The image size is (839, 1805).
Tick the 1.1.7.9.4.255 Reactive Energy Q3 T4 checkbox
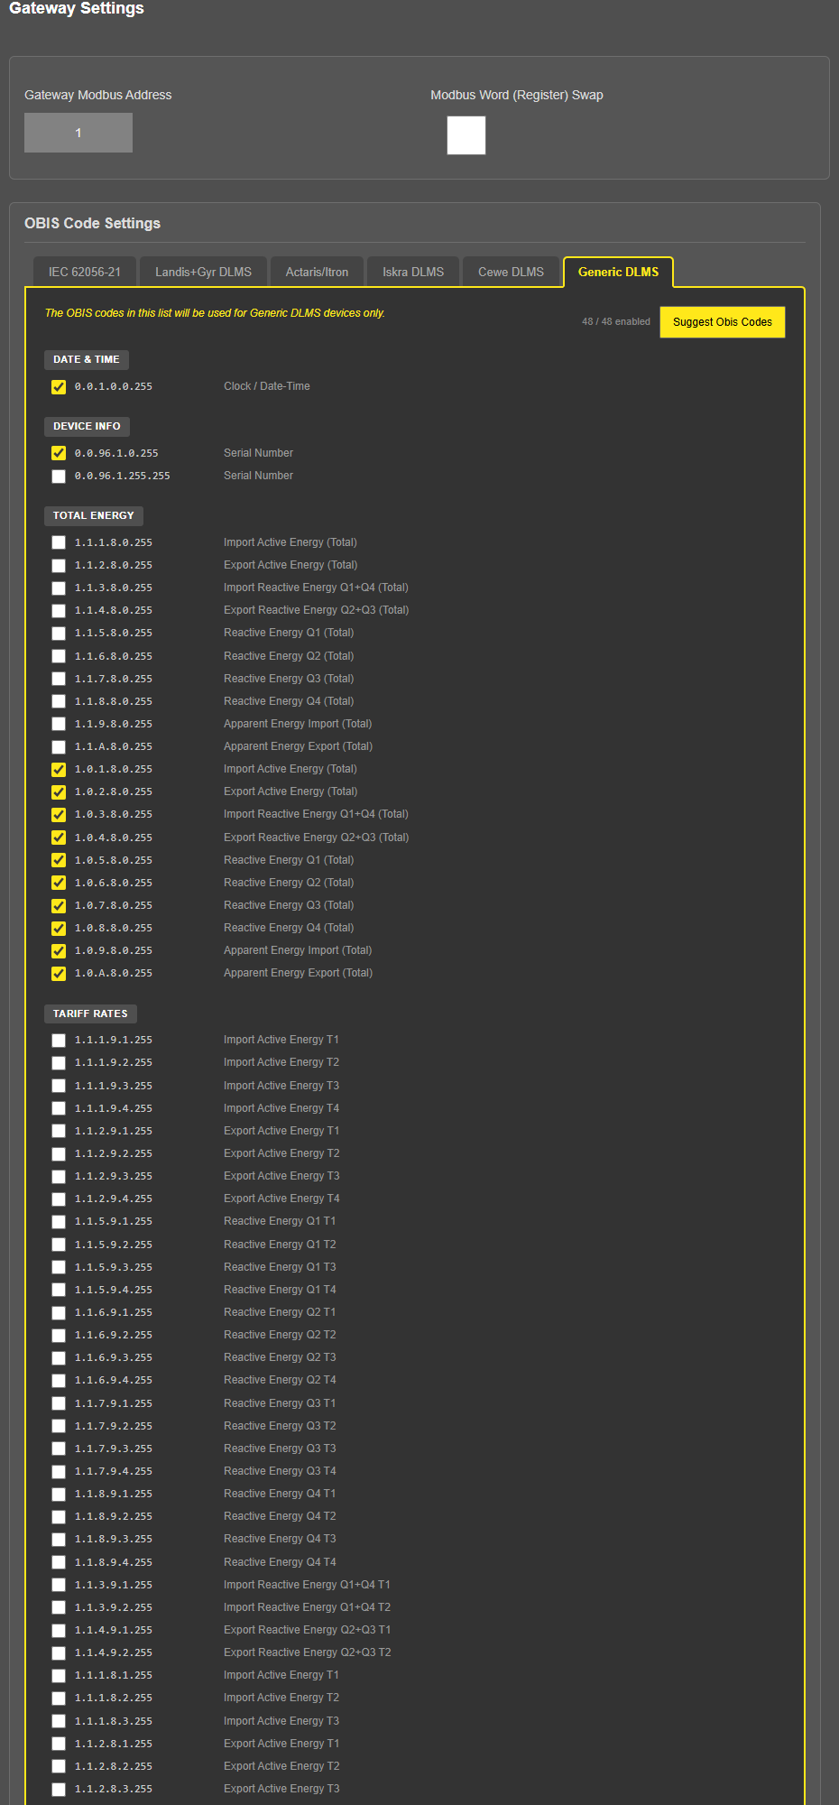[59, 1472]
